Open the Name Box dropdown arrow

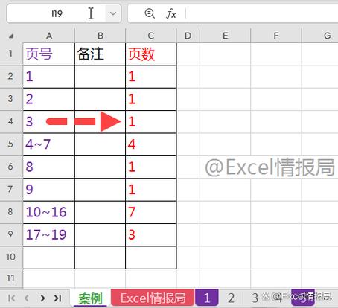(x=113, y=13)
